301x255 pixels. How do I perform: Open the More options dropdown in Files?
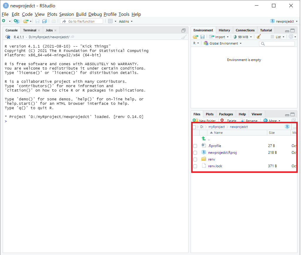tap(272, 121)
